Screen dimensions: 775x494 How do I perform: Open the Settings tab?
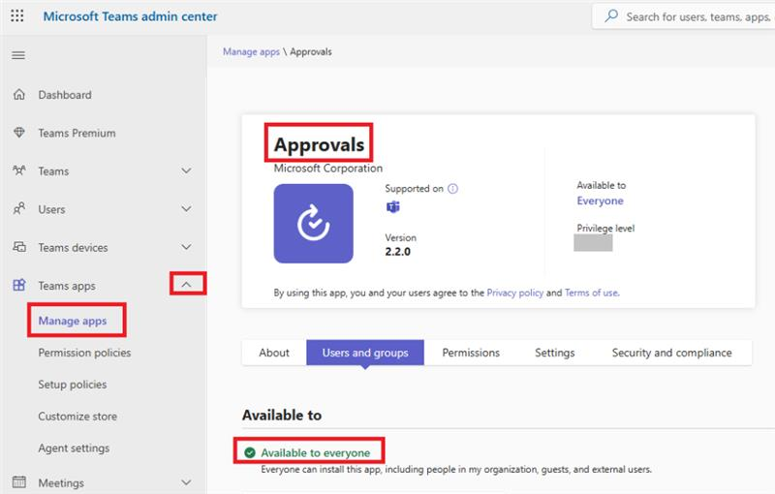554,353
